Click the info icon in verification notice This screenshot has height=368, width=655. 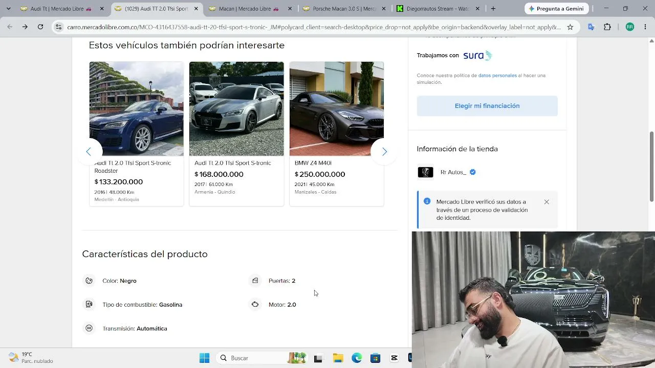[427, 201]
